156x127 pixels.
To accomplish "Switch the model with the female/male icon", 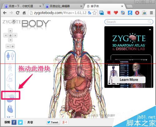I will coord(10,56).
